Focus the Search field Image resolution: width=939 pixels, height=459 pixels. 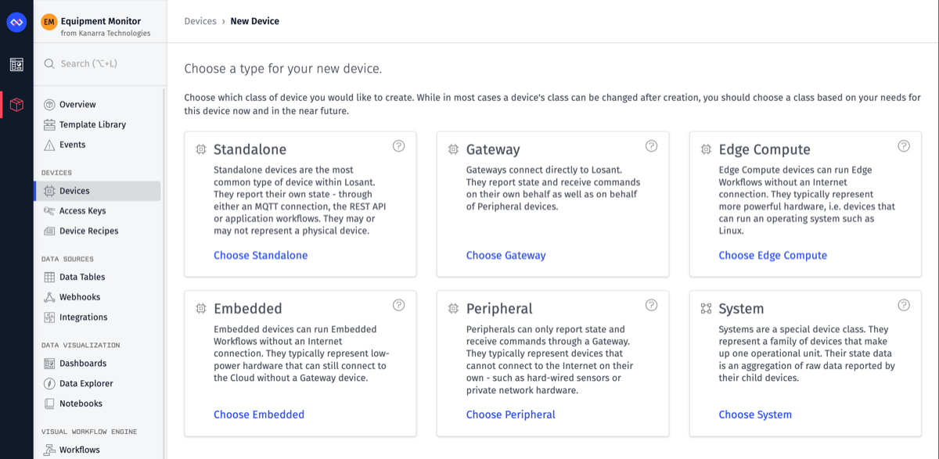pos(100,63)
